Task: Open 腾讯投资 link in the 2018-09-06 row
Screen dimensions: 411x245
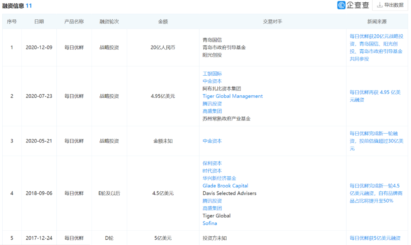Action: tap(212, 201)
